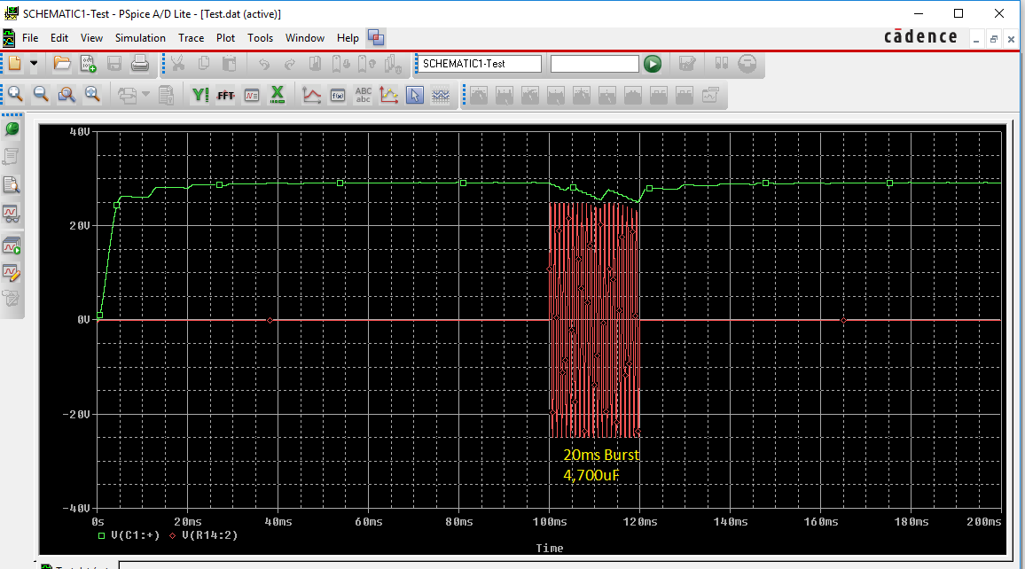Click the 40V label on the Y axis
The image size is (1025, 569).
80,132
